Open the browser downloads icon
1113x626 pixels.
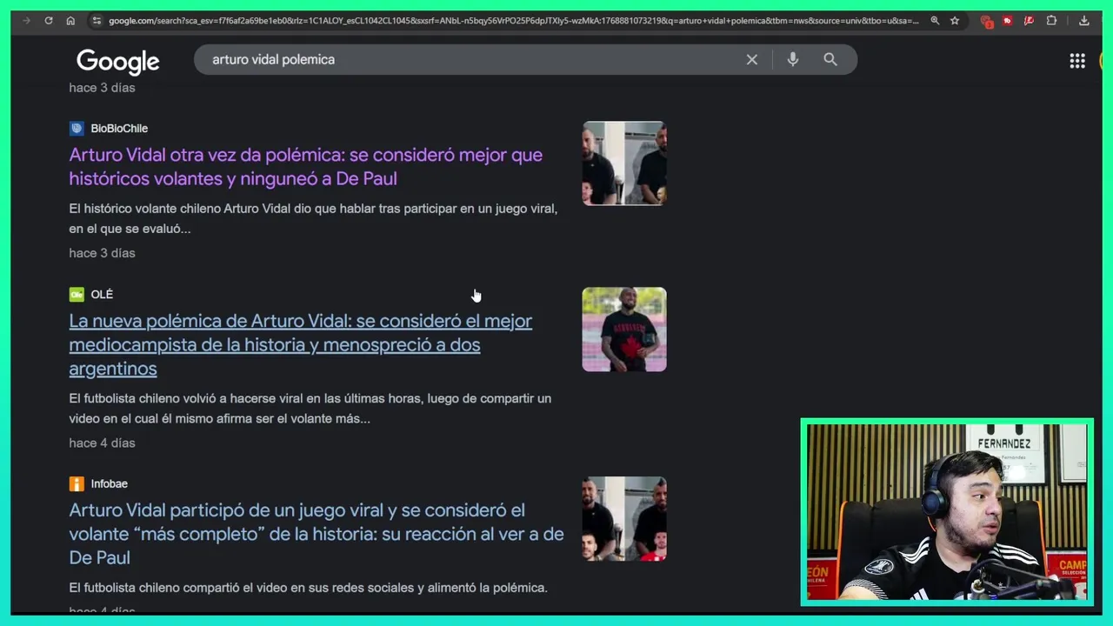(1083, 21)
